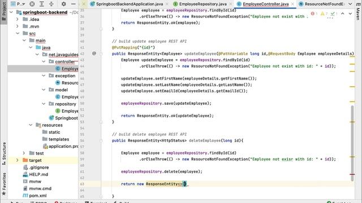Click the @ gutter icon at updateEmployee

point(94,54)
